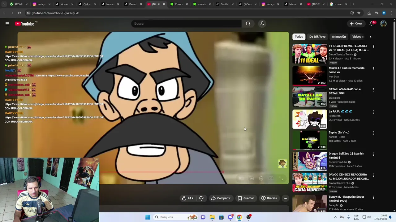Open Chrome profile M avatar
Screen dimensions: 396x222
[x=384, y=13]
